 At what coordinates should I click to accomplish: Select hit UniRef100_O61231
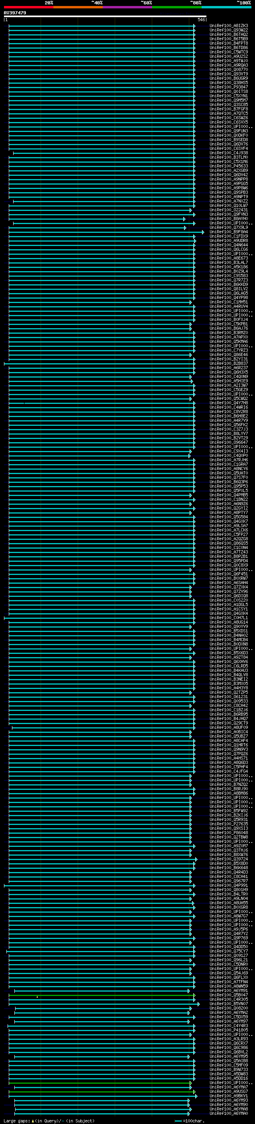tap(228, 697)
